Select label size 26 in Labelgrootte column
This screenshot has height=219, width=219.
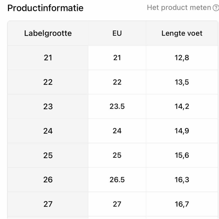pyautogui.click(x=48, y=180)
